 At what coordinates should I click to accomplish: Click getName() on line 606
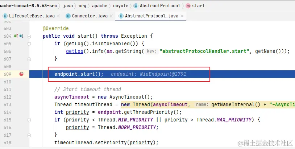pyautogui.click(x=268, y=51)
